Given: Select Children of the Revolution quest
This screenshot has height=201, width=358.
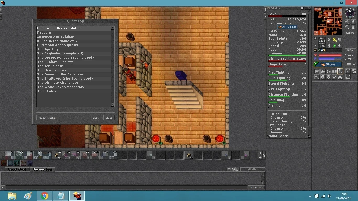Looking at the screenshot, I should tap(74, 28).
